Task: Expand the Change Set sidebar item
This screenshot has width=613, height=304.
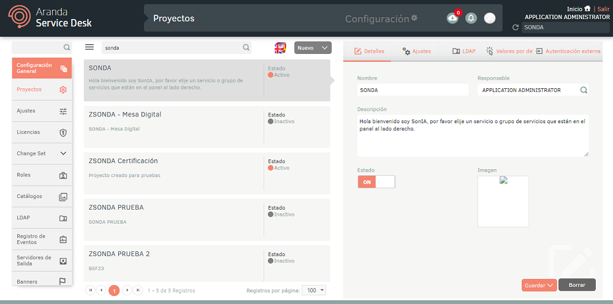Action: (42, 153)
